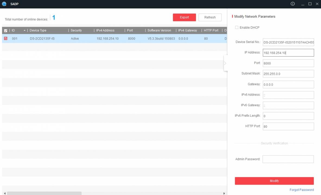The height and width of the screenshot is (195, 321).
Task: Sort by the Security column header
Action: coord(76,30)
